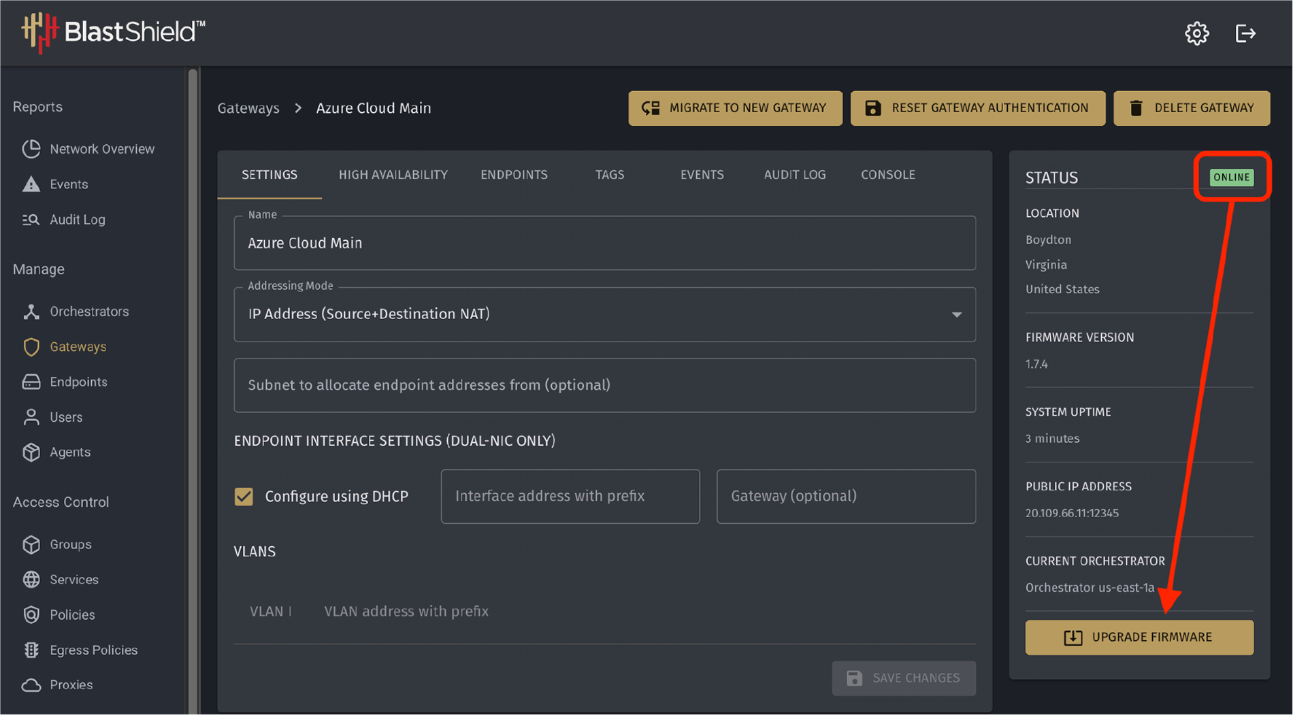Click the Audit Log search icon
The image size is (1293, 715).
click(31, 220)
